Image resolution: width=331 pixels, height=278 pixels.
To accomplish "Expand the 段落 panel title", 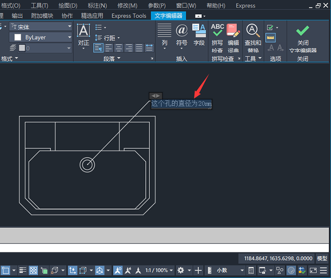I will 113,59.
